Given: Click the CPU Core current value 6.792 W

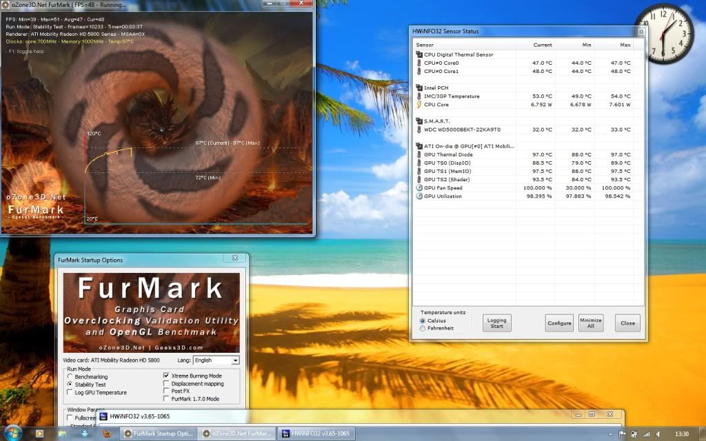Looking at the screenshot, I should point(542,105).
